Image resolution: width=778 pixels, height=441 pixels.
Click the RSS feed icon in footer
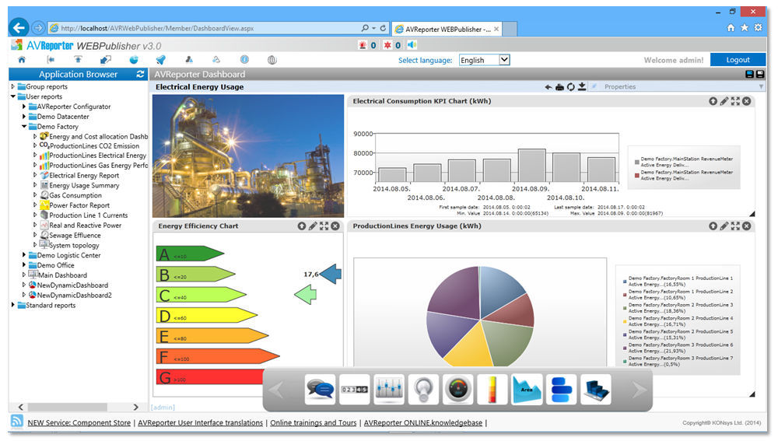pyautogui.click(x=16, y=422)
